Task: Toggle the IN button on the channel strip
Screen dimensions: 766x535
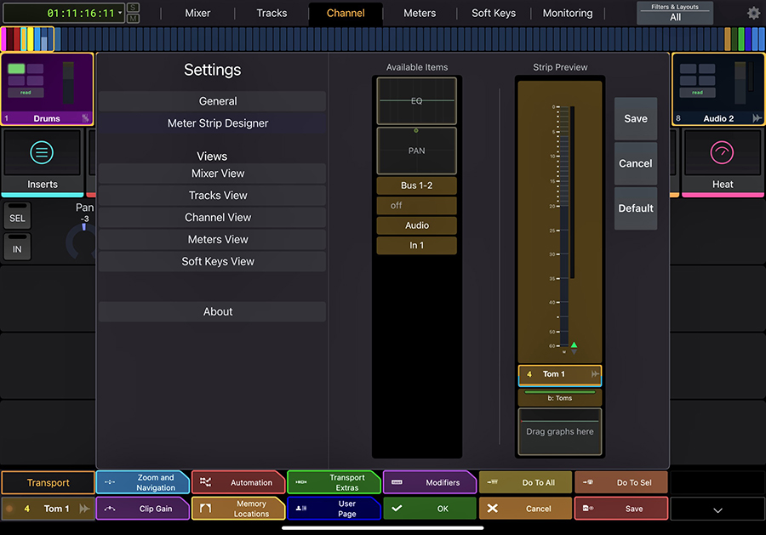Action: tap(17, 247)
